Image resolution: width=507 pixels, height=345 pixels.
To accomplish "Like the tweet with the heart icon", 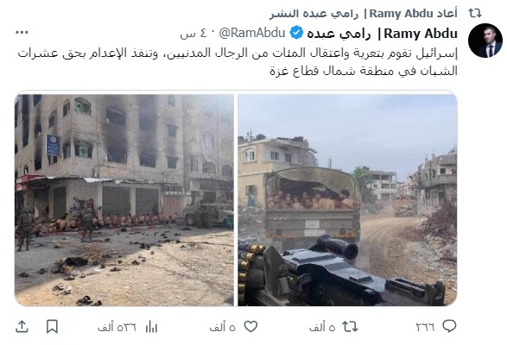I will tap(250, 327).
